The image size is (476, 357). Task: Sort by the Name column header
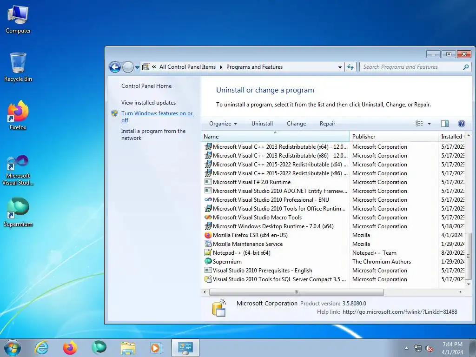click(x=275, y=137)
